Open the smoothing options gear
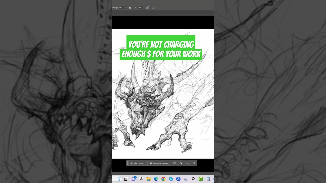Screen dimensions: 326x183 (x=130, y=8)
